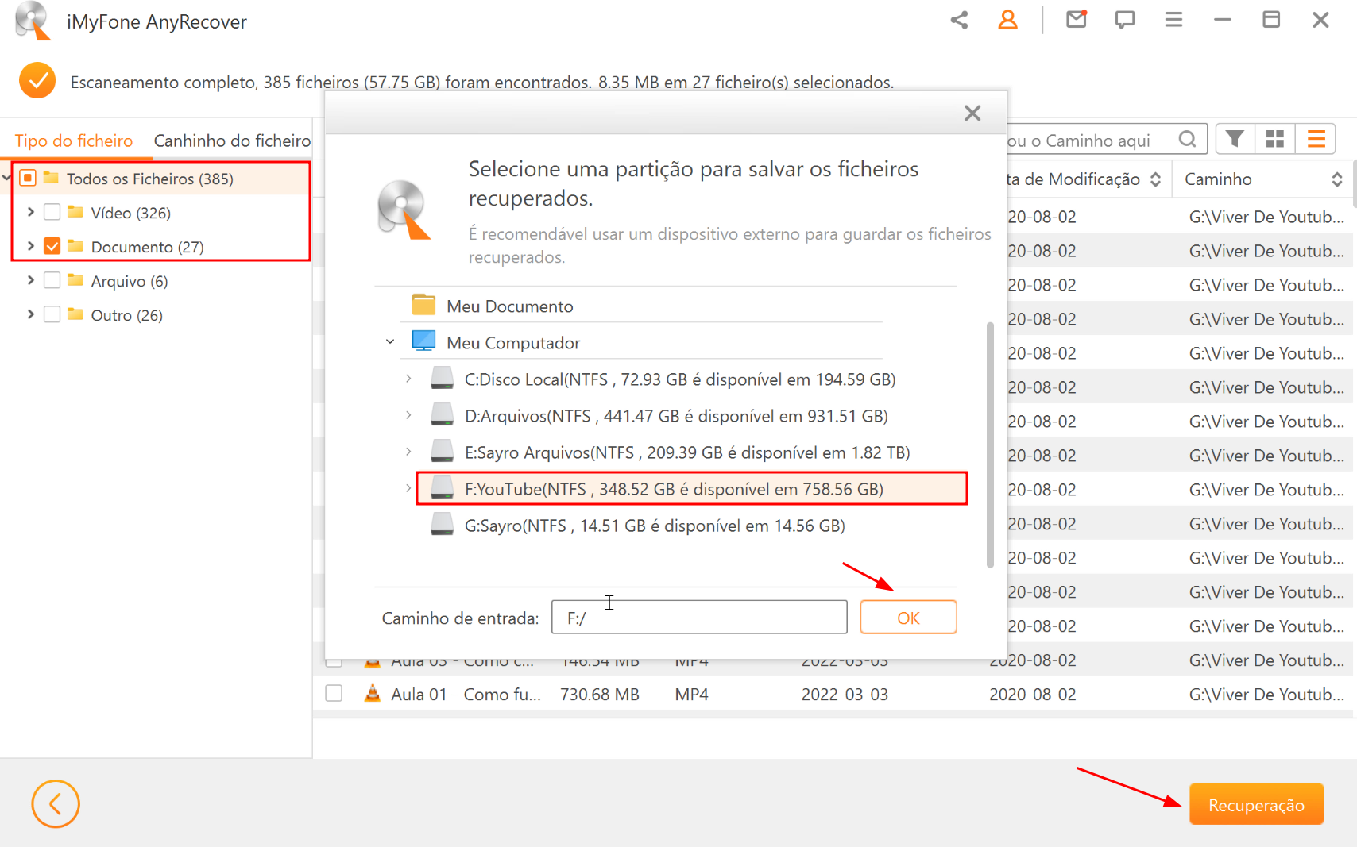1357x847 pixels.
Task: Tick checkbox for Aula 01 file row
Action: (334, 693)
